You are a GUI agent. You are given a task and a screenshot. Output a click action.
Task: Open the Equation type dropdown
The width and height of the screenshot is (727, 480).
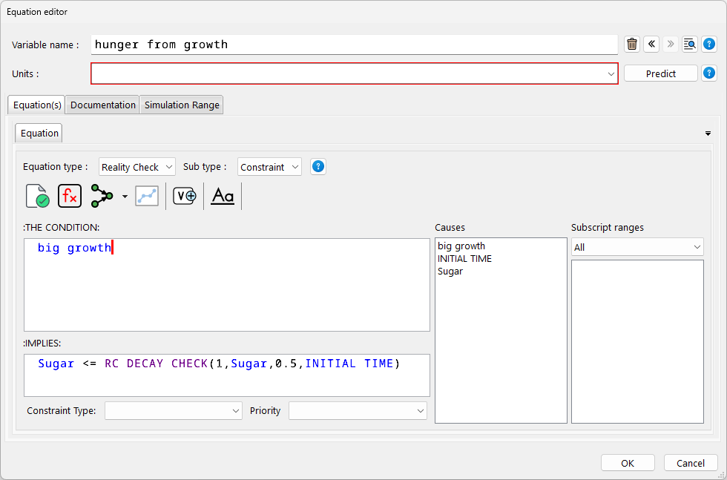tap(136, 167)
